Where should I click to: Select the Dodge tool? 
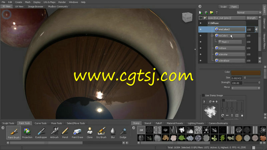pos(123,133)
